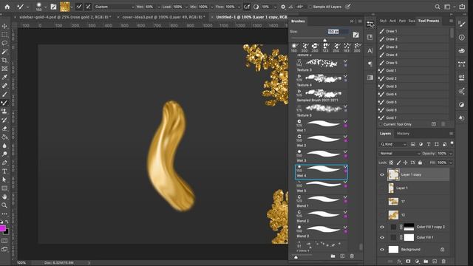Image resolution: width=473 pixels, height=266 pixels.
Task: Select the Lasso tool
Action: [x=4, y=43]
